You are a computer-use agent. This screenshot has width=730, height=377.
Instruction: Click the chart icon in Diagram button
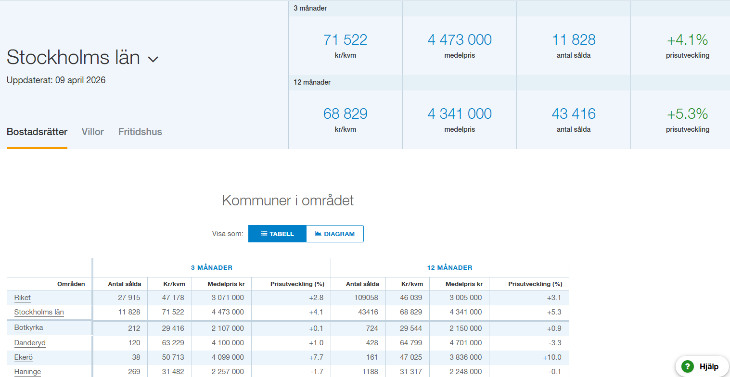[x=318, y=234]
